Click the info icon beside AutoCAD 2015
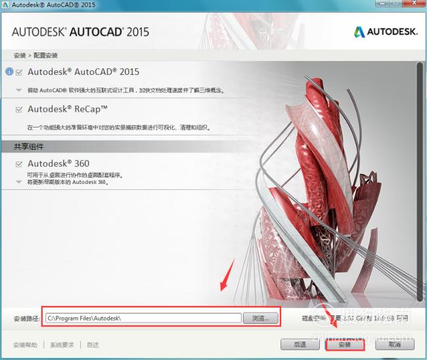427x360 pixels. point(9,72)
